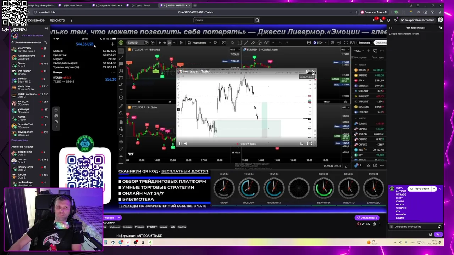Viewport: 454px width, 255px height.
Task: Click the chart zoom-in magnifier tool
Action: [121, 113]
